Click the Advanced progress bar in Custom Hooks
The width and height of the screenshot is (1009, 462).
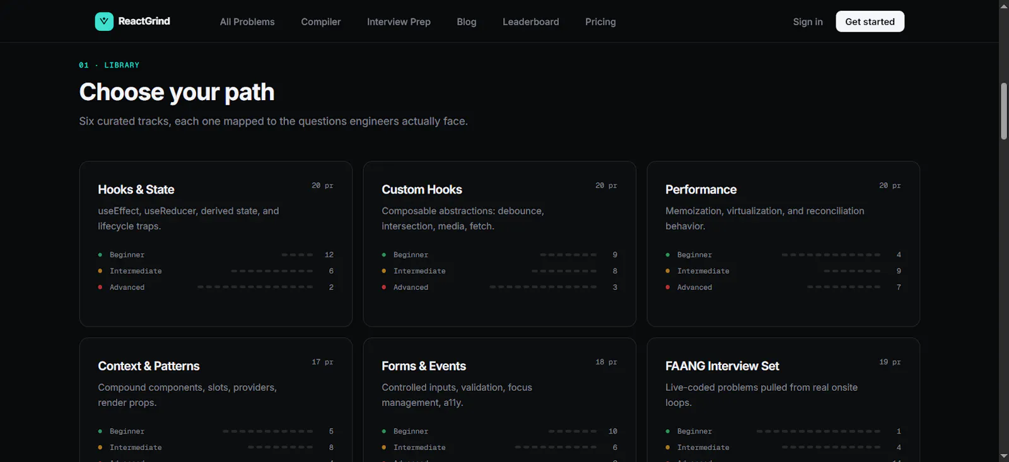[x=543, y=287]
